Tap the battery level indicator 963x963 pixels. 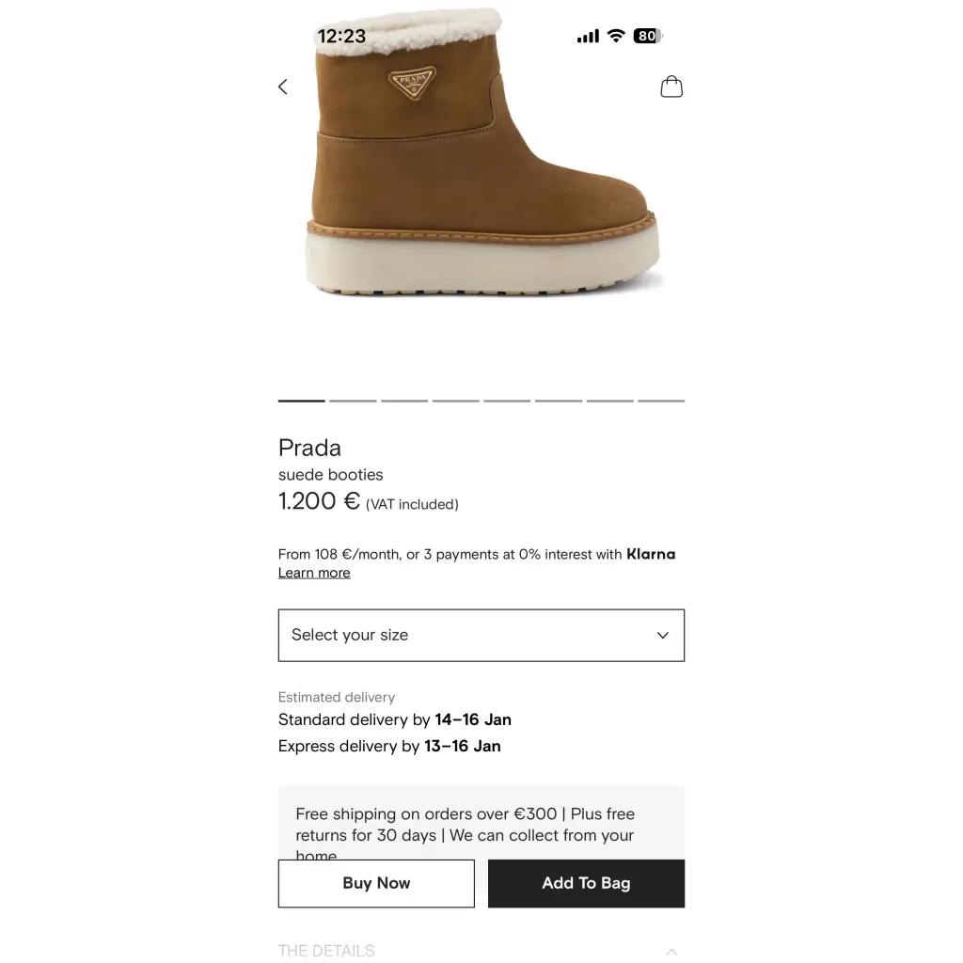pos(647,36)
